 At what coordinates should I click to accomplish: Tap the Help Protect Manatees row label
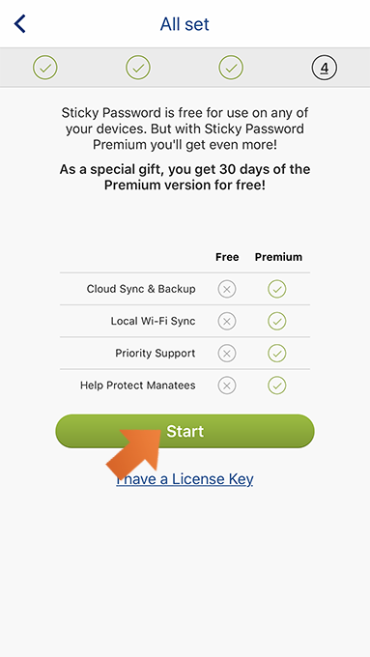click(137, 386)
